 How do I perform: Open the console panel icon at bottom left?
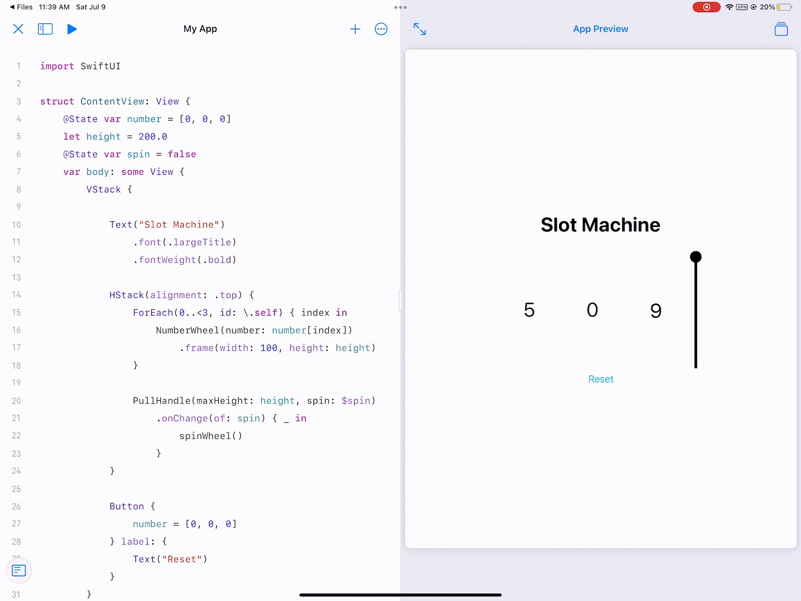coord(19,570)
